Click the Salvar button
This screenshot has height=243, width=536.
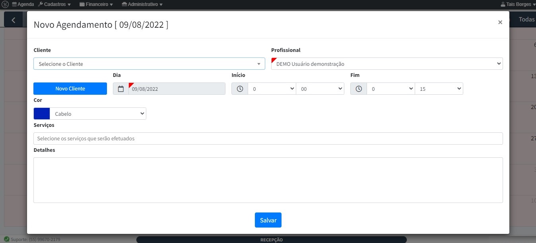coord(268,220)
